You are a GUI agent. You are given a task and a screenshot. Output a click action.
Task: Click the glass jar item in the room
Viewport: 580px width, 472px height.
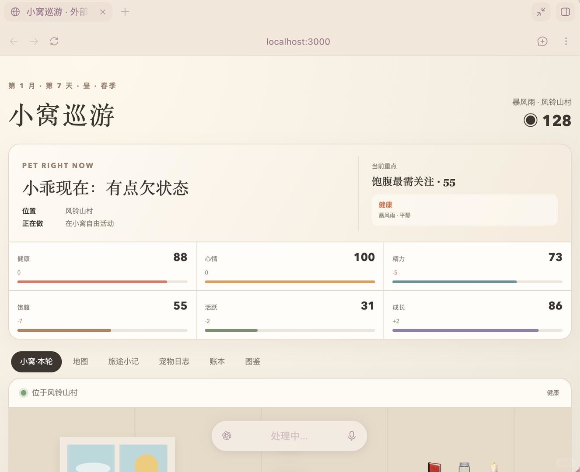(465, 467)
